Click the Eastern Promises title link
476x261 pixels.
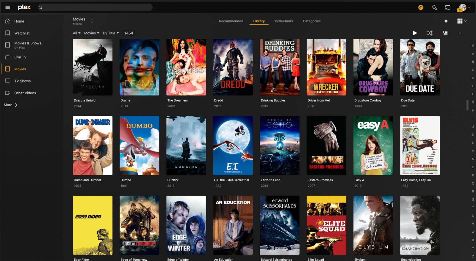coord(320,180)
